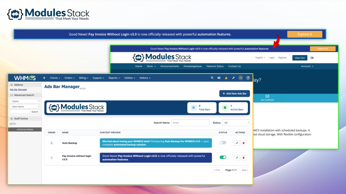This screenshot has width=346, height=194.
Task: Click the sidebar Search button
Action: coord(35,112)
